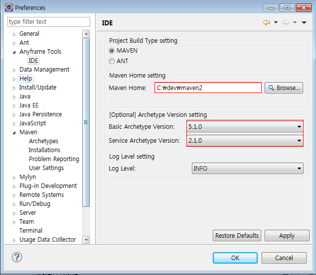Collapse the Maven tree node
The height and width of the screenshot is (275, 316).
[14, 133]
